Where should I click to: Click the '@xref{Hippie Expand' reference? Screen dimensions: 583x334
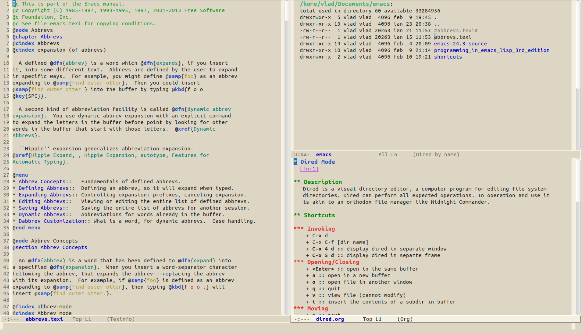tap(43, 155)
